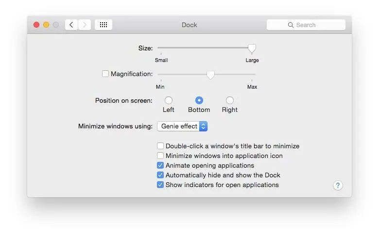
Task: Go back with the left chevron button
Action: pyautogui.click(x=71, y=25)
